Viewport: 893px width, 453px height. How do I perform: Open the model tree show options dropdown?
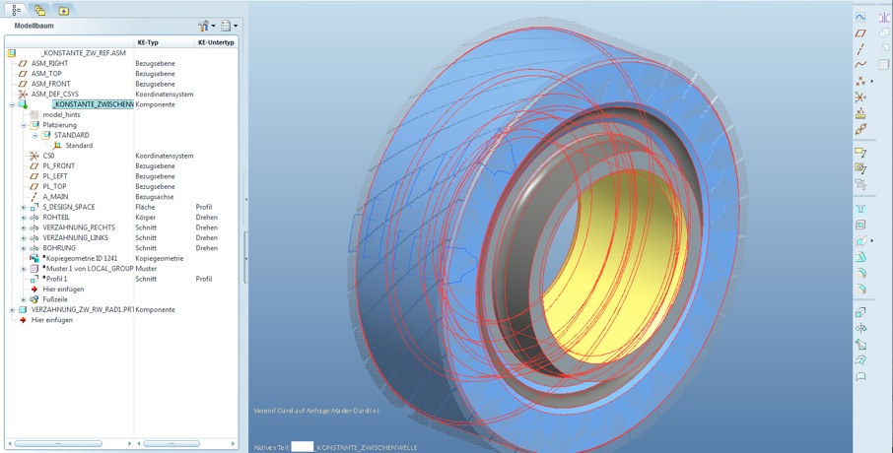point(229,27)
